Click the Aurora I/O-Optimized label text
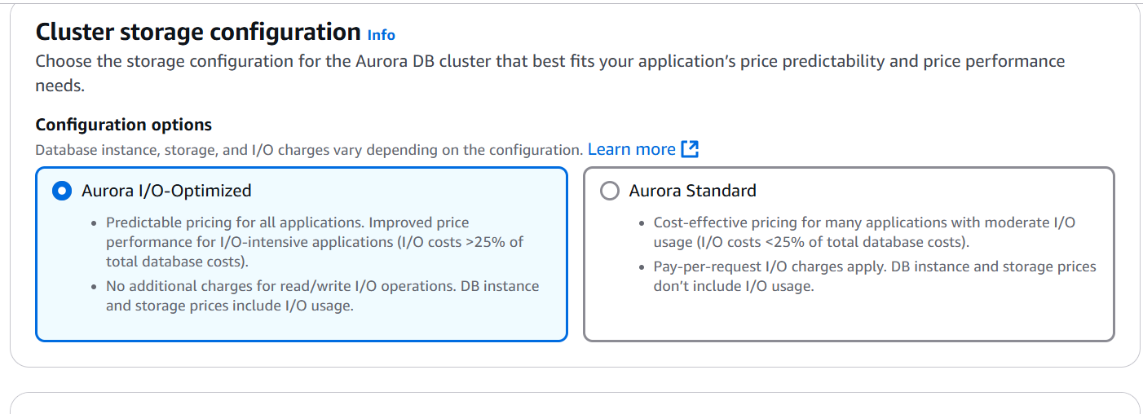The height and width of the screenshot is (414, 1143). pos(166,191)
